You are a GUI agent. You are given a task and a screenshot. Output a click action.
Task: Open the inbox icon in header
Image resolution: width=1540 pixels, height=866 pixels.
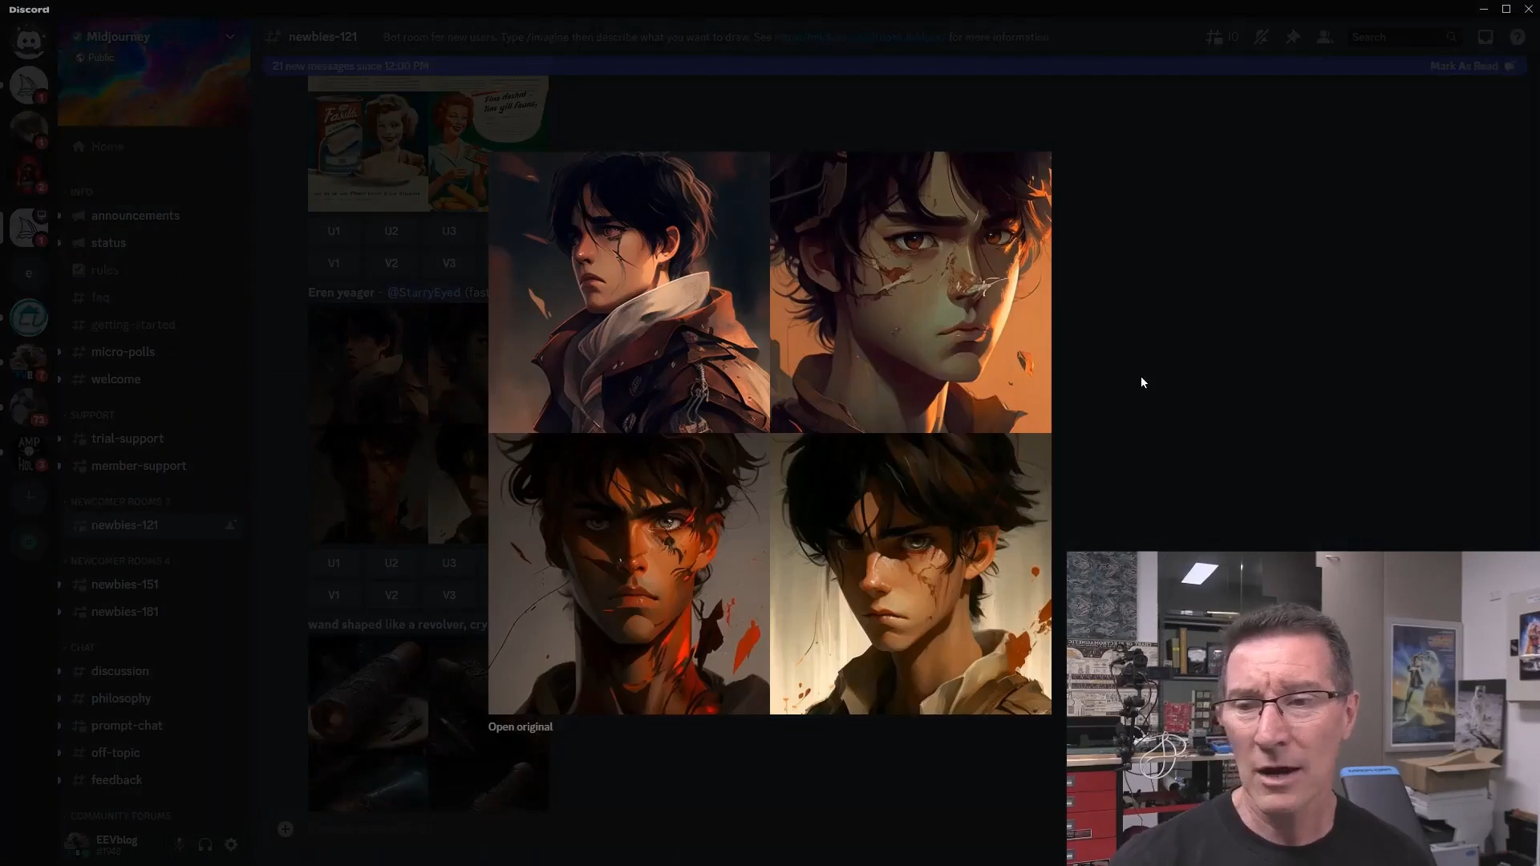pyautogui.click(x=1485, y=37)
